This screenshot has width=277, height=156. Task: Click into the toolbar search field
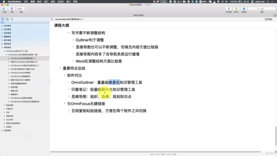coord(262,9)
